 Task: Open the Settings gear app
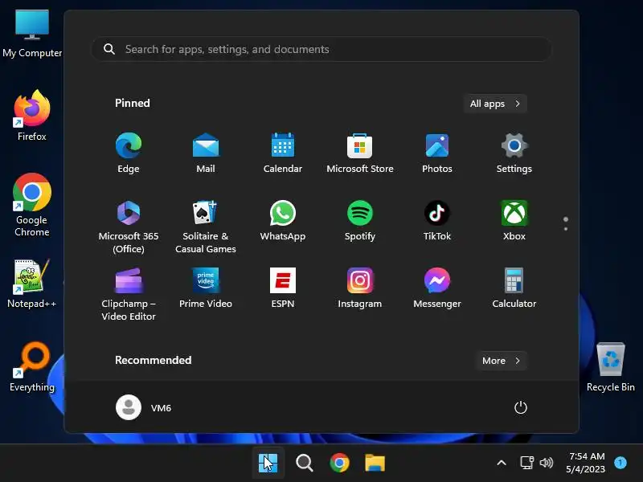pyautogui.click(x=514, y=153)
